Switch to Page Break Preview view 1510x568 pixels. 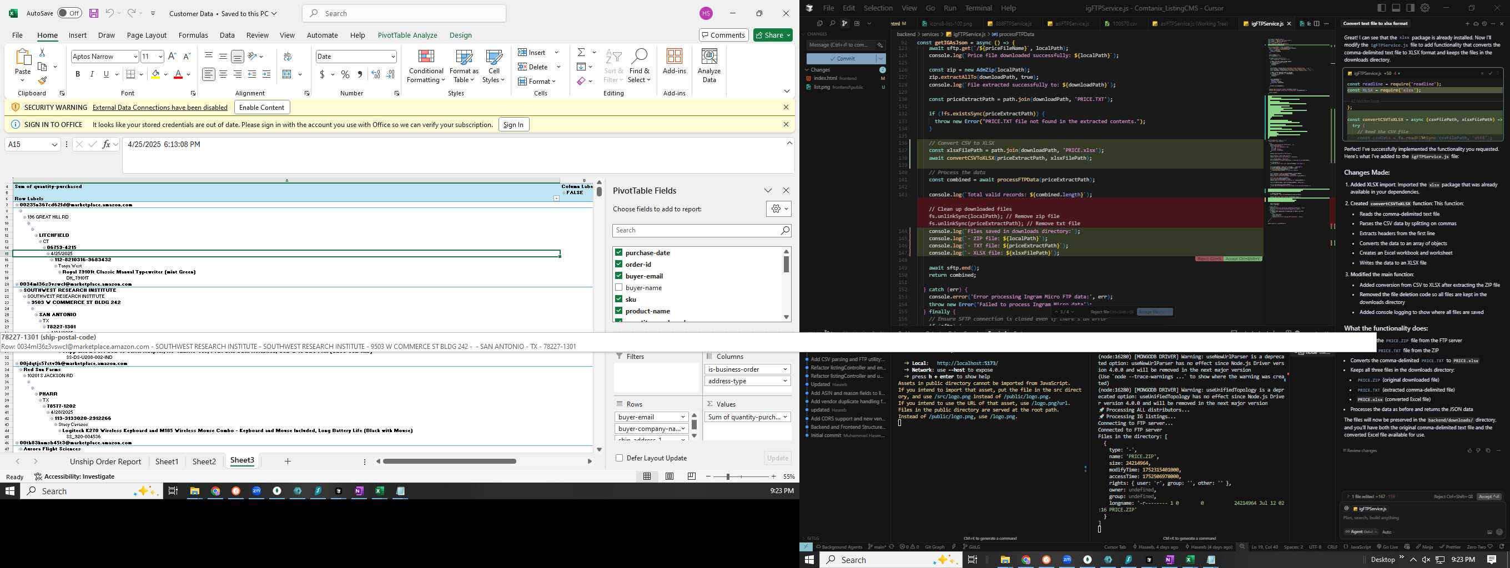(x=692, y=476)
